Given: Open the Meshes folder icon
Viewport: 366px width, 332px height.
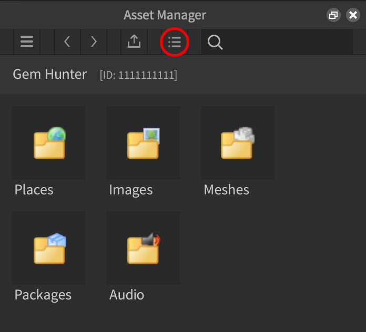Looking at the screenshot, I should (238, 143).
